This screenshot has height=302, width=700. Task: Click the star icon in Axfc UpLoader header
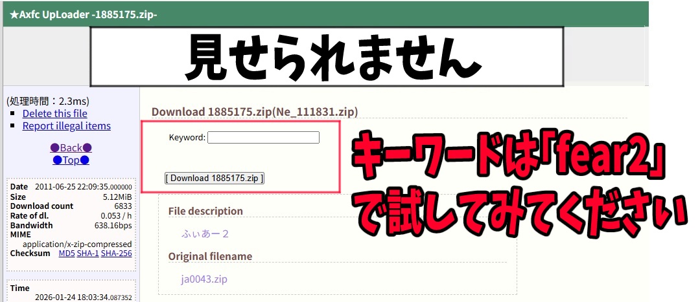14,14
